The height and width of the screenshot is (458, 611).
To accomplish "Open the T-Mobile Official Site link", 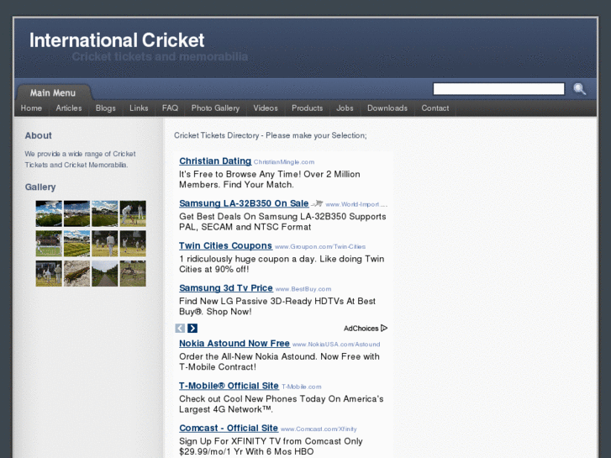I will pos(229,386).
